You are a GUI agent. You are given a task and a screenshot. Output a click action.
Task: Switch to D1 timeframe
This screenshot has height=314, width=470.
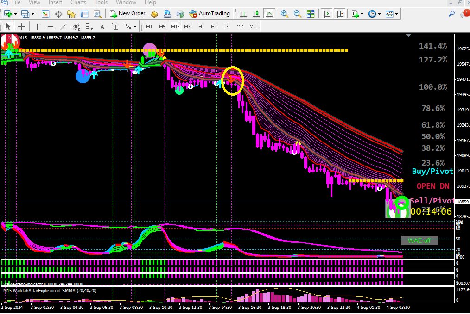point(227,27)
